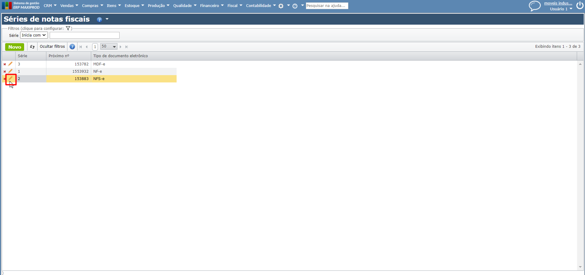
Task: Open the Contabilidade menu
Action: click(261, 5)
